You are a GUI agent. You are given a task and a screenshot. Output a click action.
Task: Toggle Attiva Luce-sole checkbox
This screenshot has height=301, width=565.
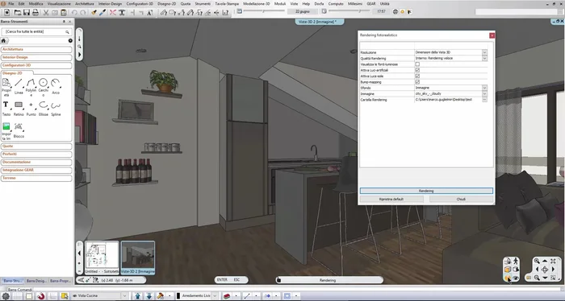click(x=417, y=76)
